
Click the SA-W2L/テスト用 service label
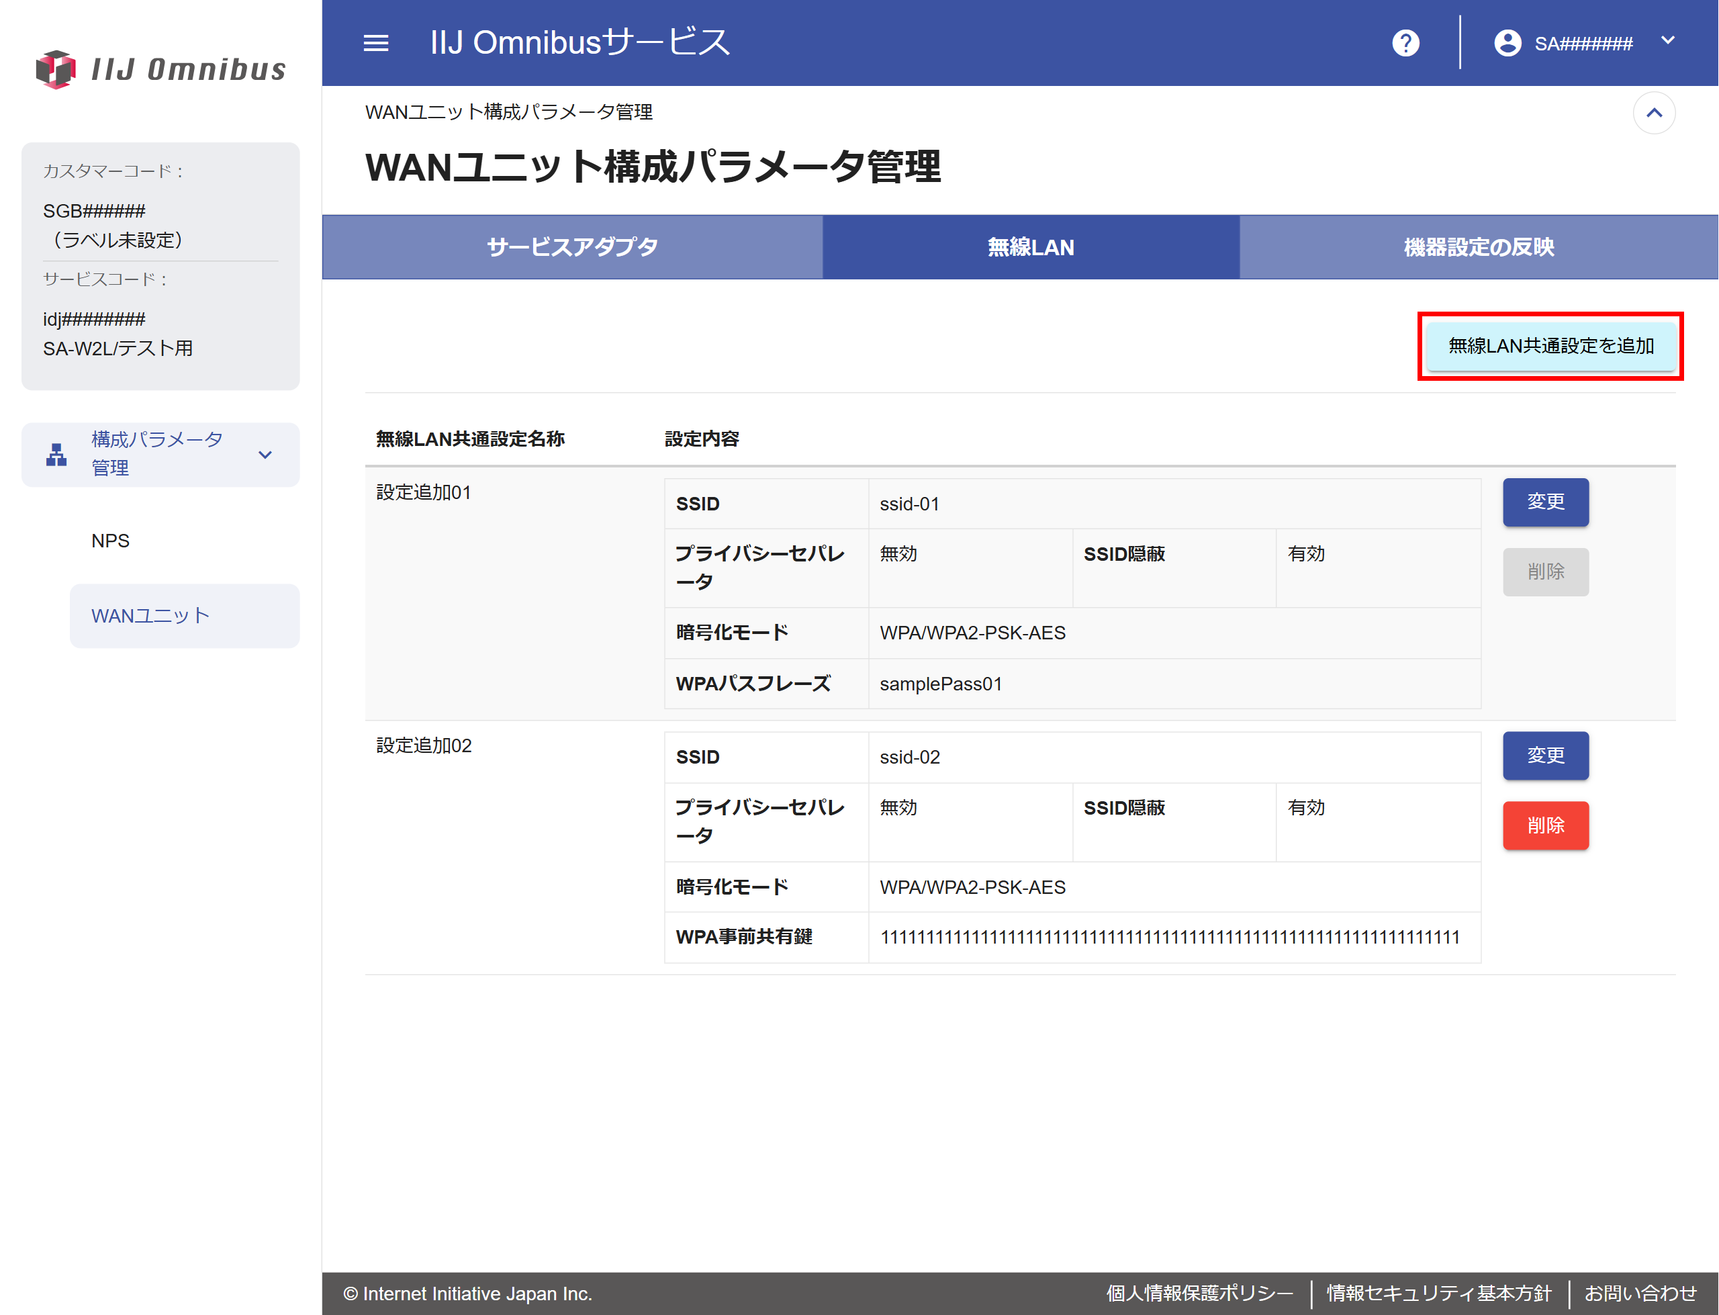118,349
